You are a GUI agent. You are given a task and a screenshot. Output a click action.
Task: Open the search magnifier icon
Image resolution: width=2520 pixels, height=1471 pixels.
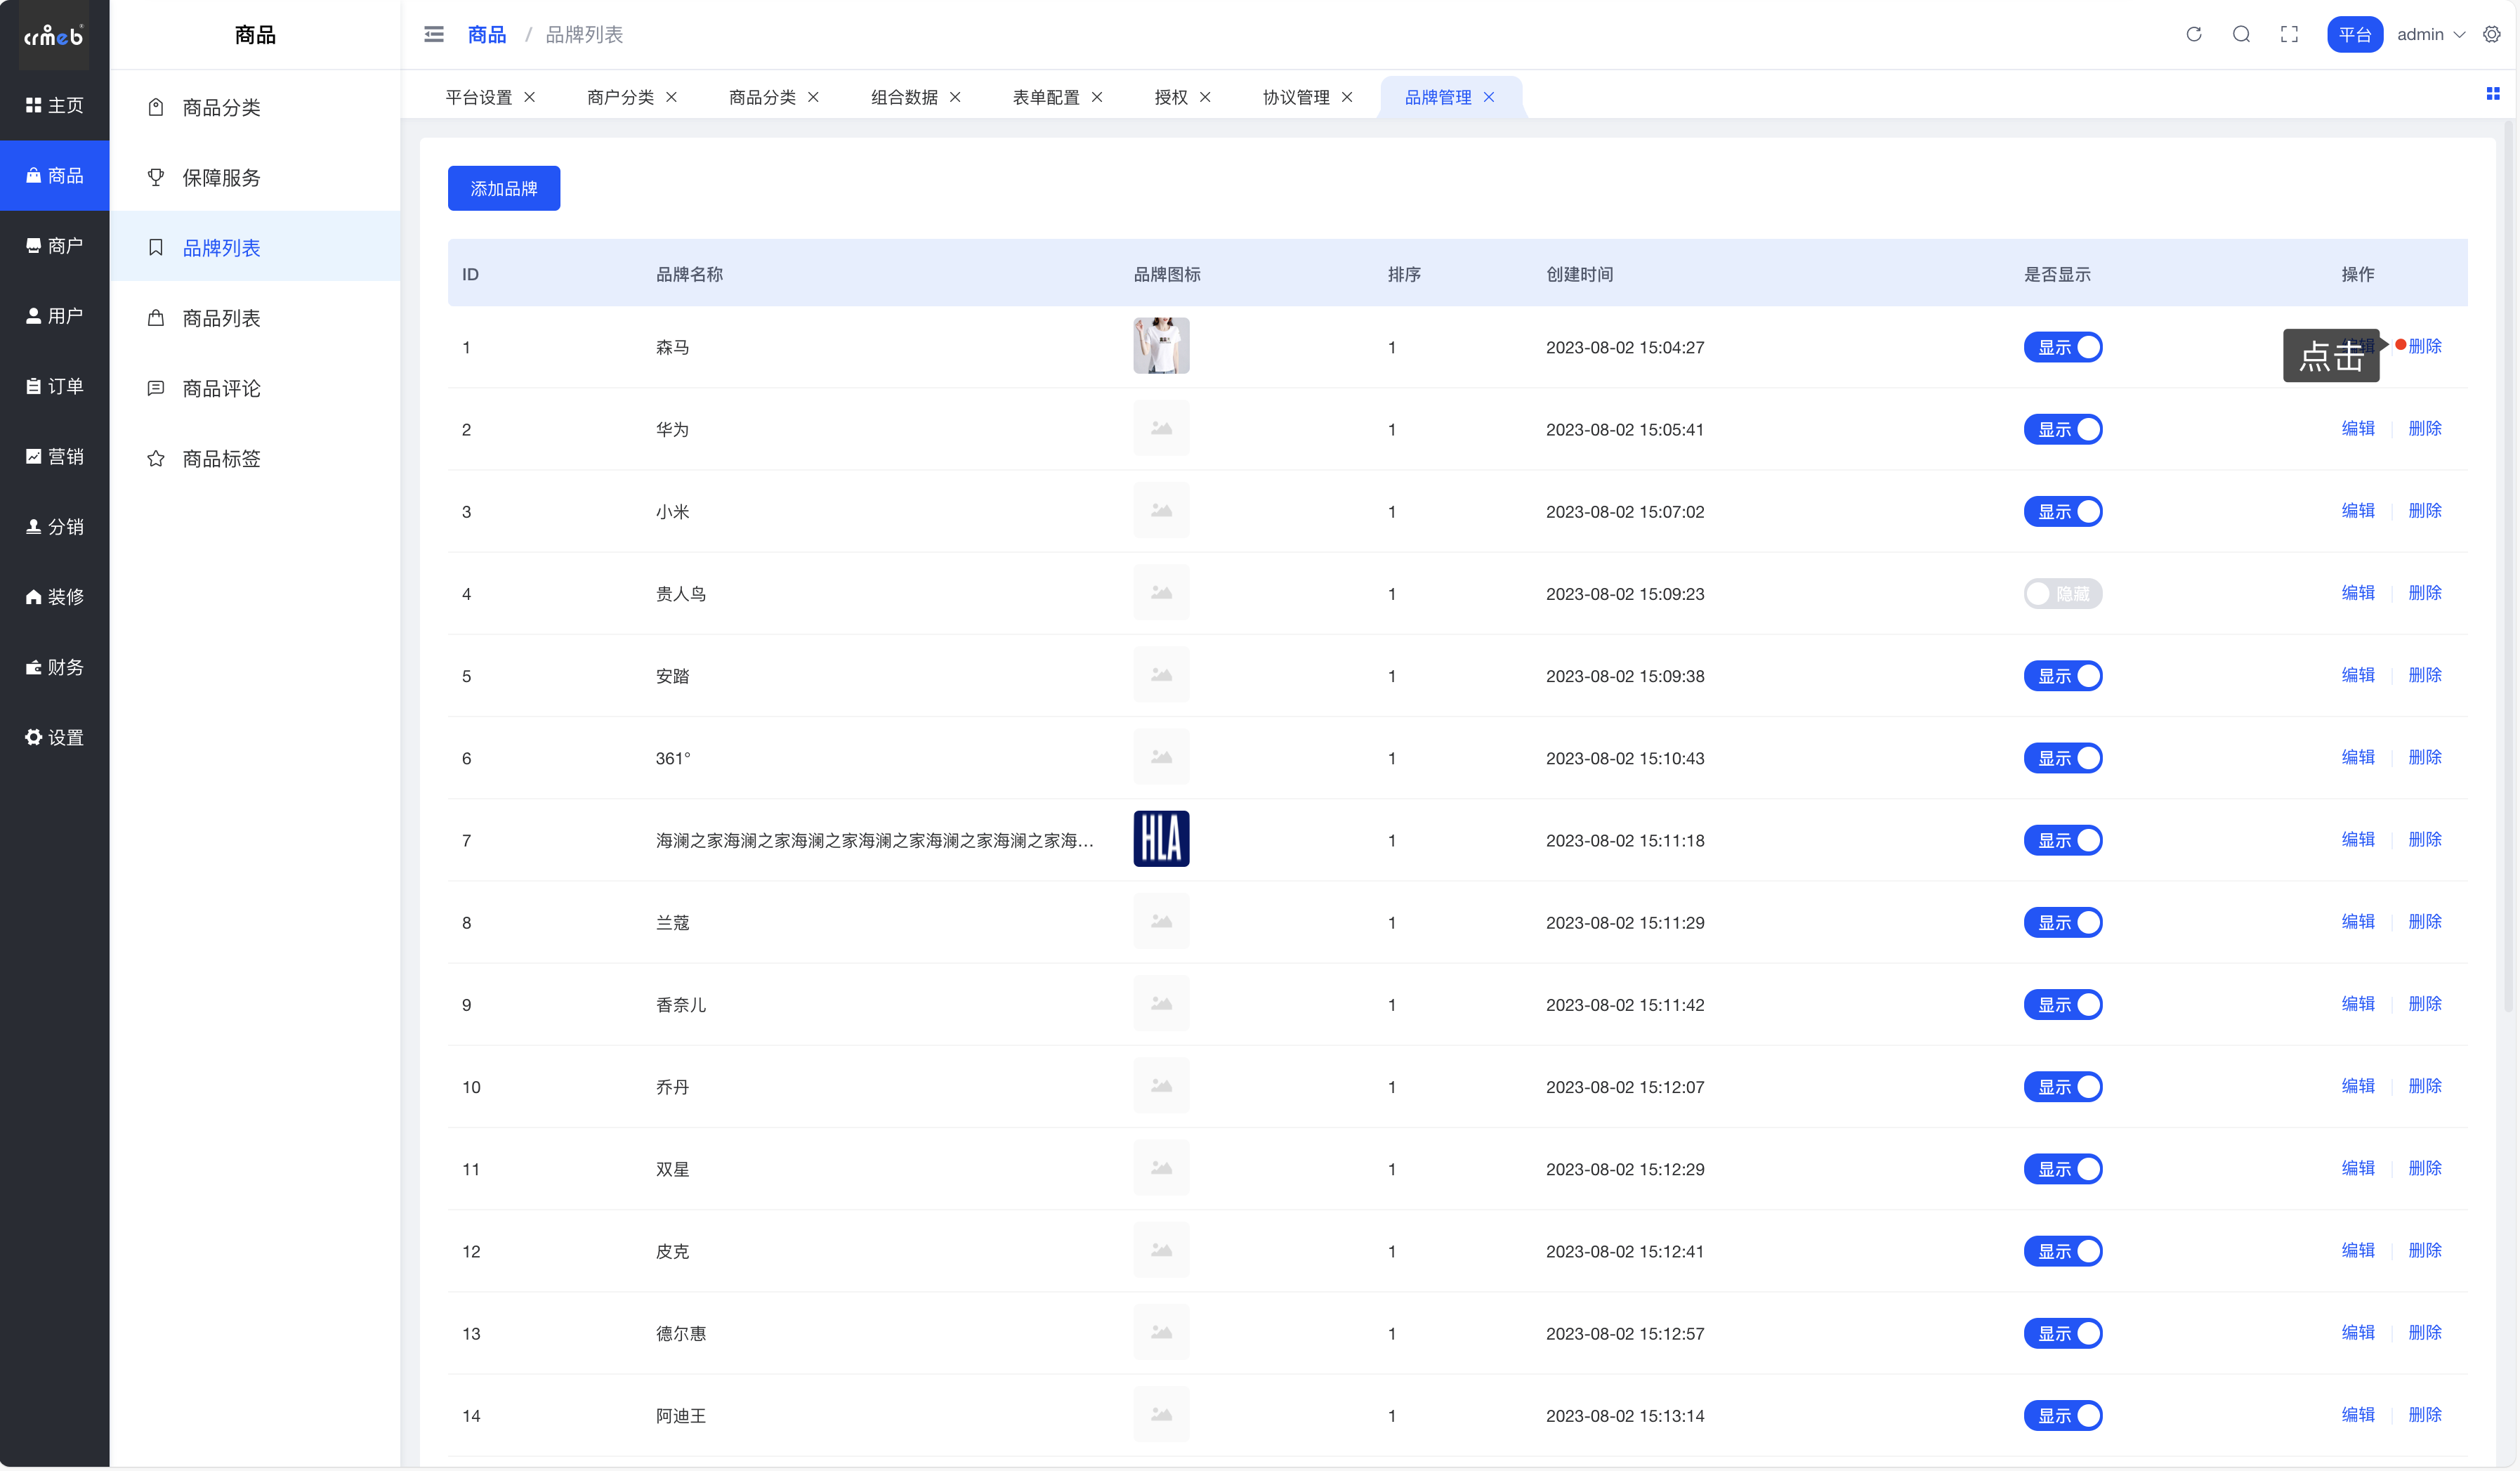2241,34
